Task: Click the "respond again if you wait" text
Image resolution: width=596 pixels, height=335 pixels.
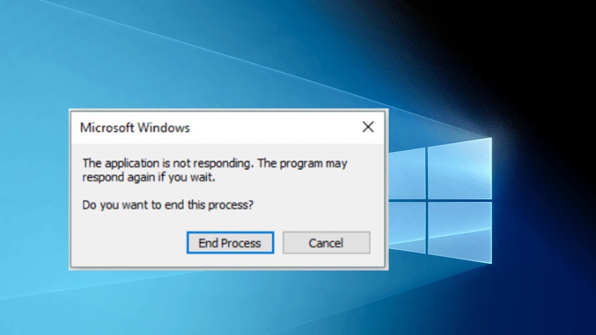Action: click(149, 178)
